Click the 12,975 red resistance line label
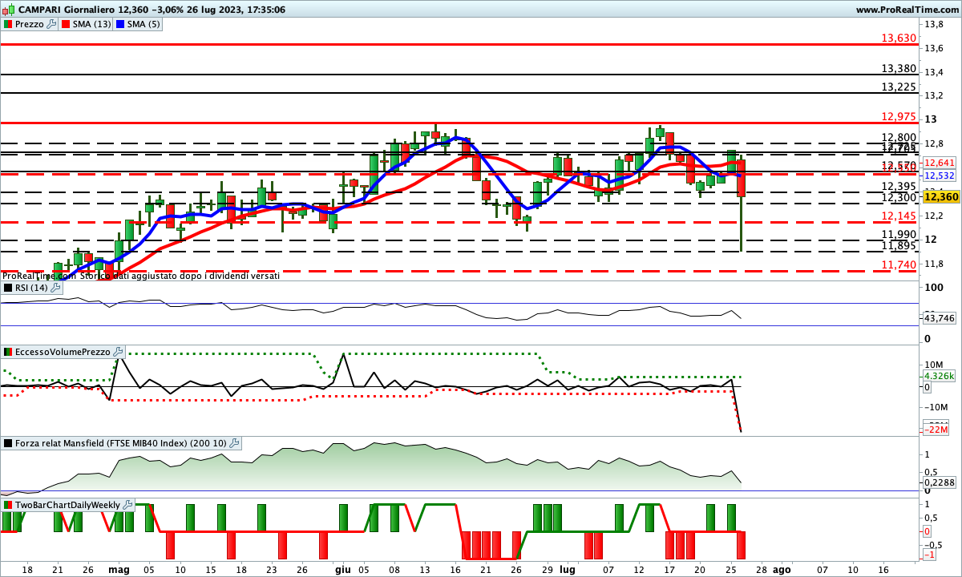 point(898,117)
